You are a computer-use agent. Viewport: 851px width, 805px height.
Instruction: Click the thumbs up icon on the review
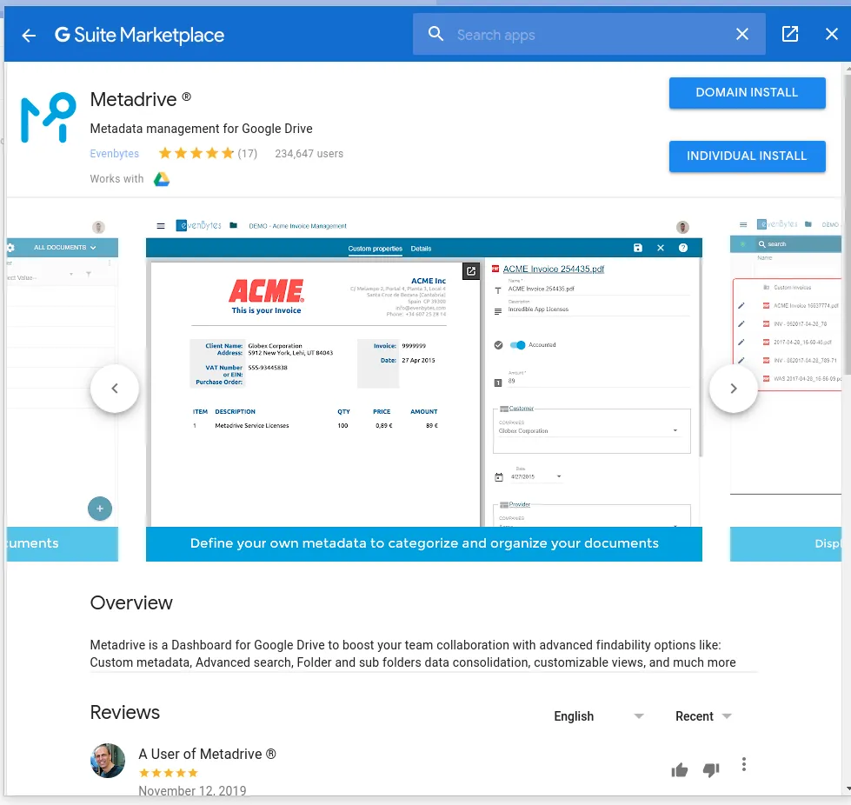pyautogui.click(x=679, y=769)
